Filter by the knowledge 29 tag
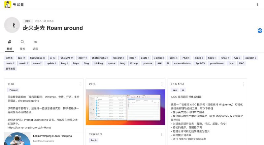This screenshot has height=145, width=264. (37, 58)
